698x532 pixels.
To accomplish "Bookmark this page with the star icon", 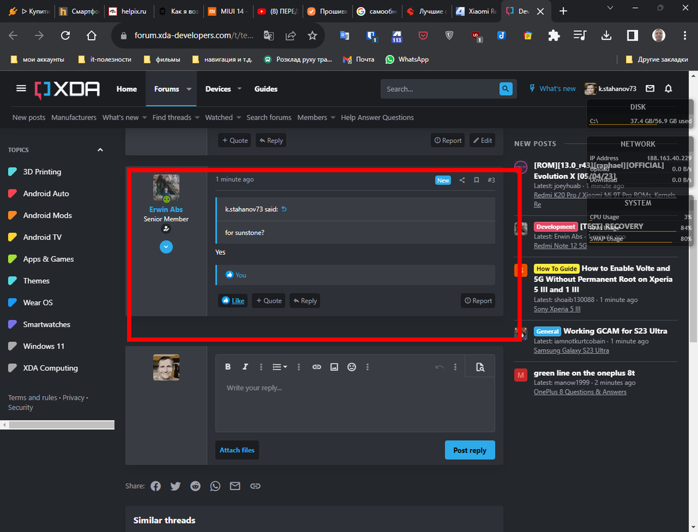I will tap(313, 36).
